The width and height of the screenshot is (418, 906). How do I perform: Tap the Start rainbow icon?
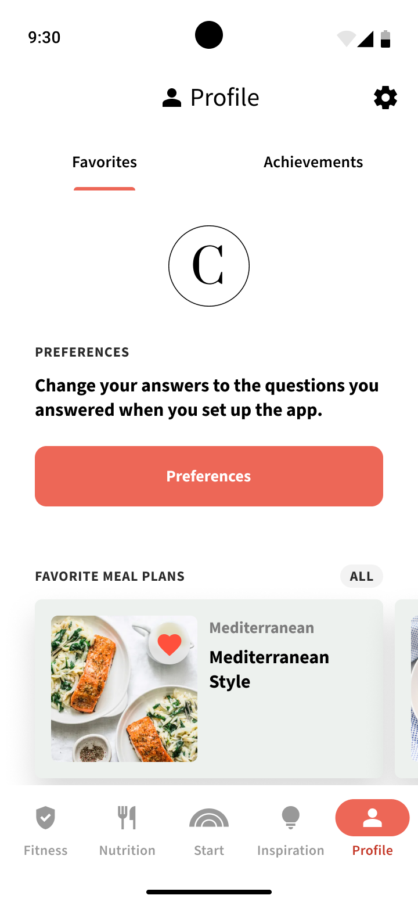tap(209, 818)
